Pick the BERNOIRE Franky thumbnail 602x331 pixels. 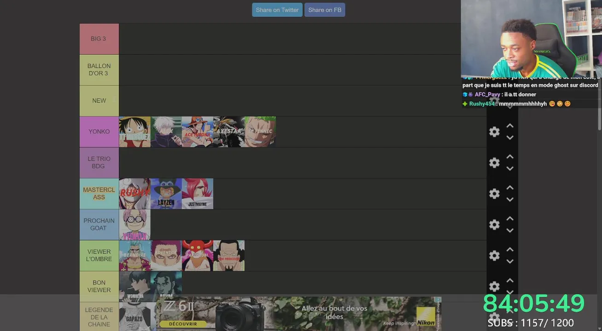[x=135, y=256]
